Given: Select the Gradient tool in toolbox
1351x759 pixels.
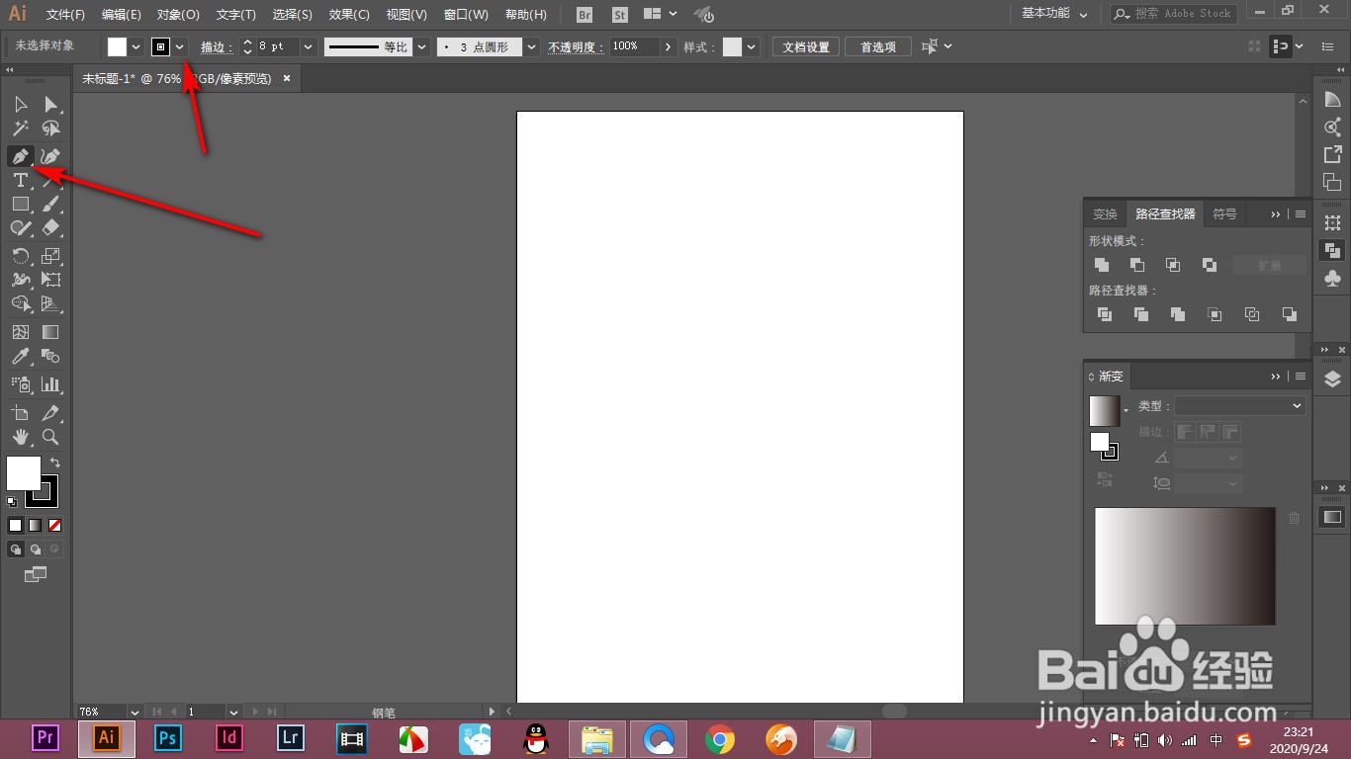Looking at the screenshot, I should 50,332.
